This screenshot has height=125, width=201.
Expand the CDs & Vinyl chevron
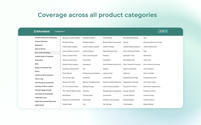click(x=58, y=79)
